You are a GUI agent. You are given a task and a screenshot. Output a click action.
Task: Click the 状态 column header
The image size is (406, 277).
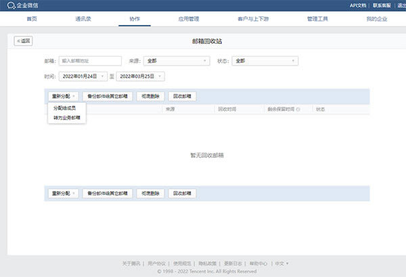click(320, 109)
